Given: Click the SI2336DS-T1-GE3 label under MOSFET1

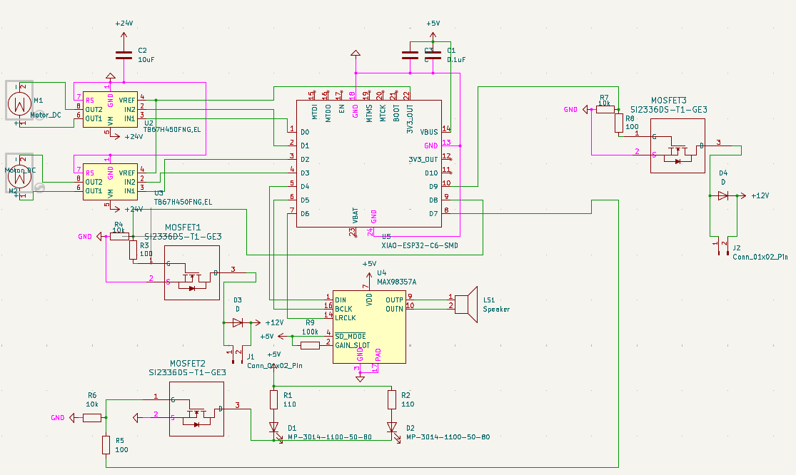Looking at the screenshot, I should click(183, 236).
